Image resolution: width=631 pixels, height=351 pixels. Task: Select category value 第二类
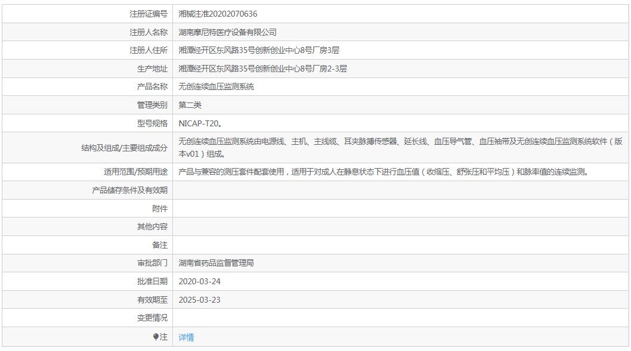pyautogui.click(x=190, y=105)
